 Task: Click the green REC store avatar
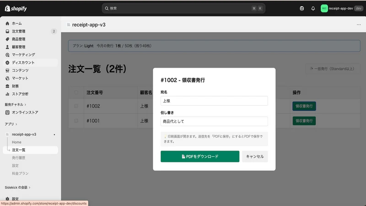click(324, 8)
